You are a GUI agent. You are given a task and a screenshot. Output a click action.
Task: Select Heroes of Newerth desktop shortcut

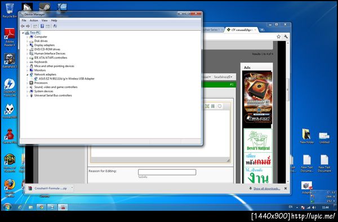click(x=10, y=163)
